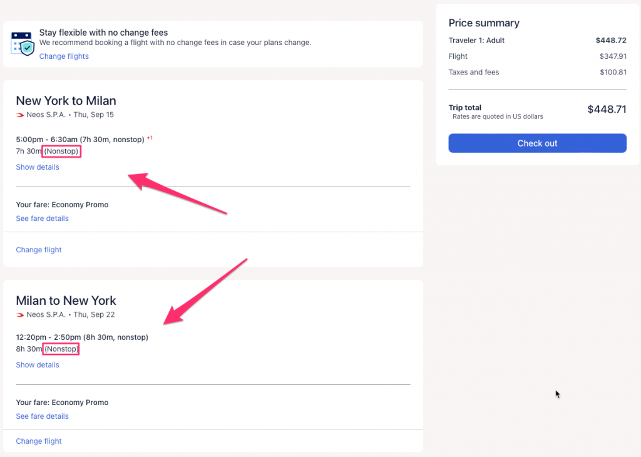This screenshot has width=641, height=457.
Task: Open See fare details for outbound flight
Action: coord(42,218)
